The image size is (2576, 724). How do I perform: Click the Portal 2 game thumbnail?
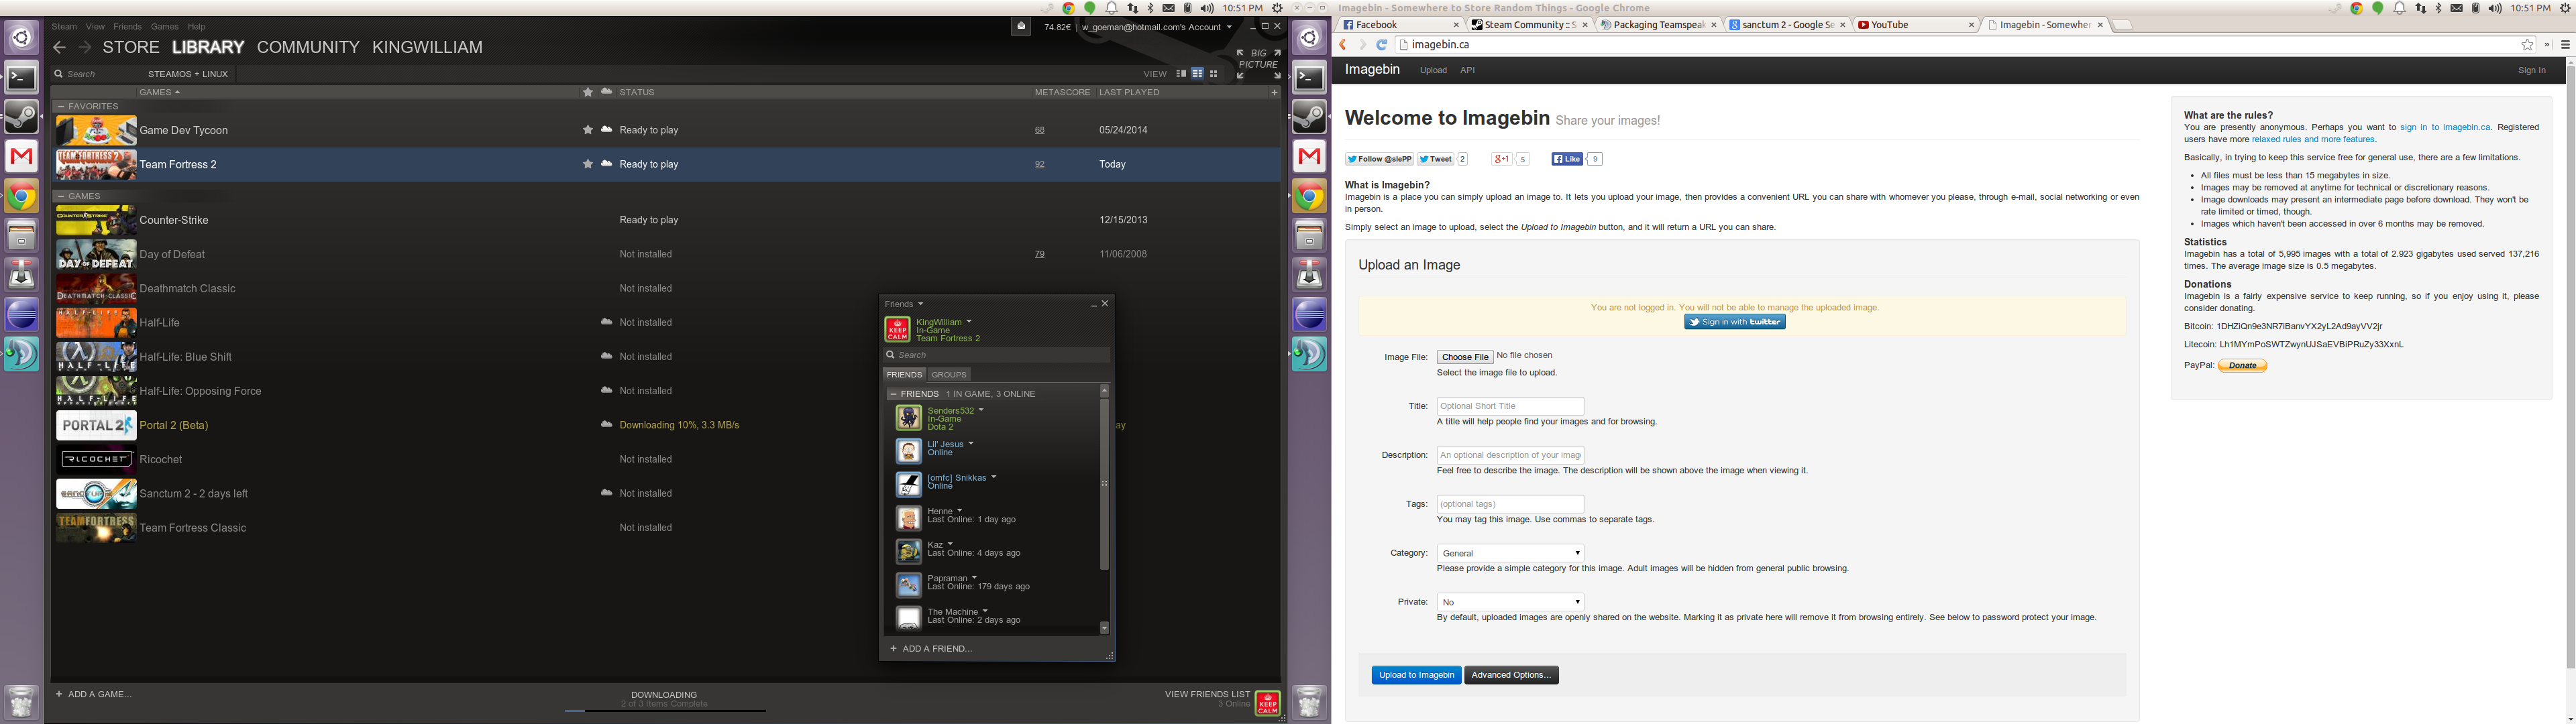click(x=96, y=425)
